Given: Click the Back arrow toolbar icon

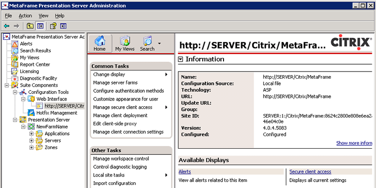Looking at the screenshot, I should pyautogui.click(x=7, y=26).
